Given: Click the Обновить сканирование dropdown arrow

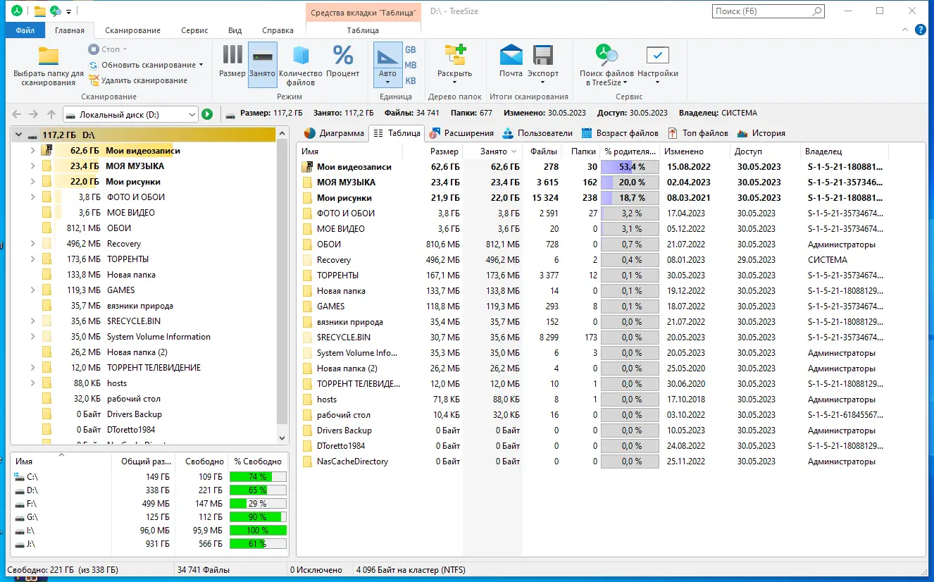Looking at the screenshot, I should click(x=201, y=65).
